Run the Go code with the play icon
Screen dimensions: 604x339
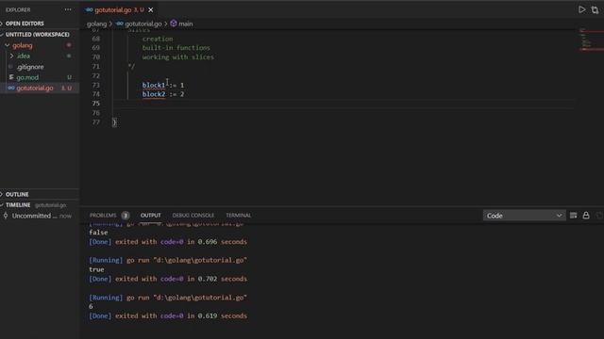(581, 9)
